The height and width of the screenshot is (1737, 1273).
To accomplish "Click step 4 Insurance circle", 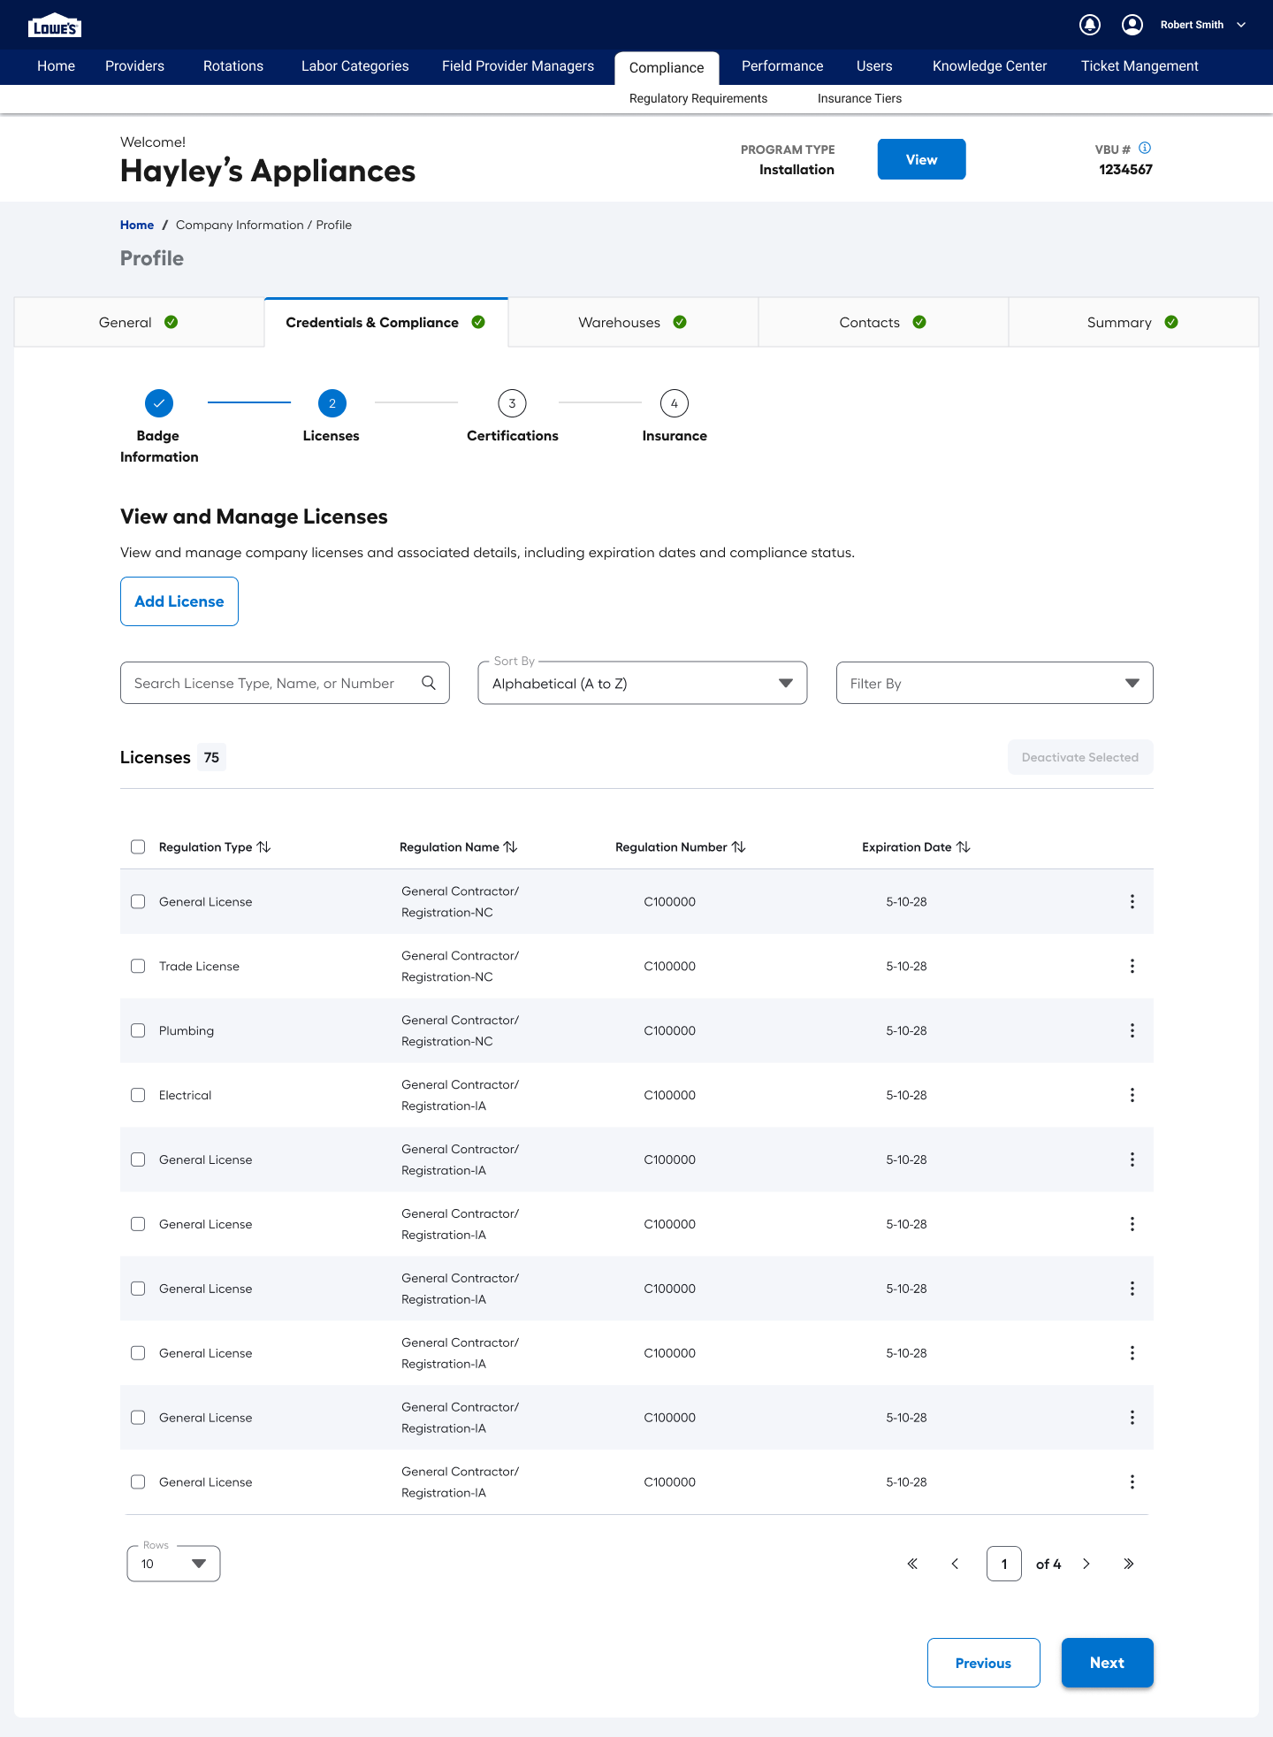I will [675, 403].
